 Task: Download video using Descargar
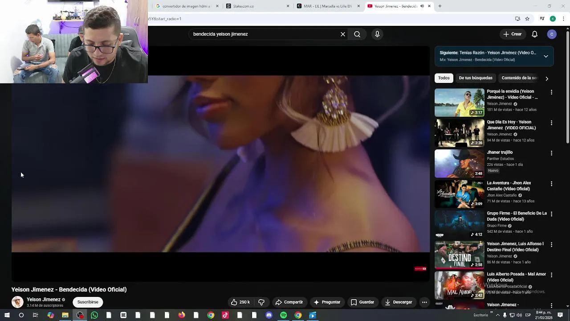399,302
